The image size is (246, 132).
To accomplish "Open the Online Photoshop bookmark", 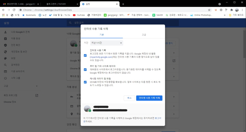I will pos(201,15).
